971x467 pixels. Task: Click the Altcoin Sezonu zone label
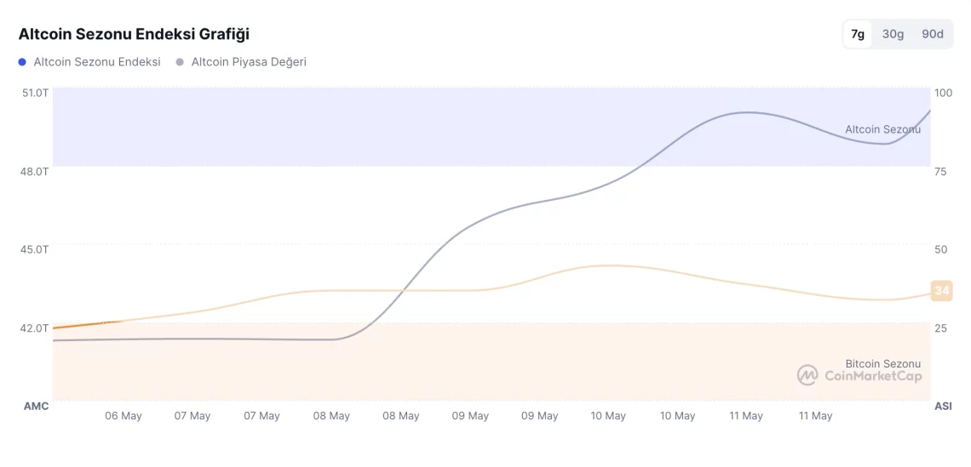pos(882,129)
